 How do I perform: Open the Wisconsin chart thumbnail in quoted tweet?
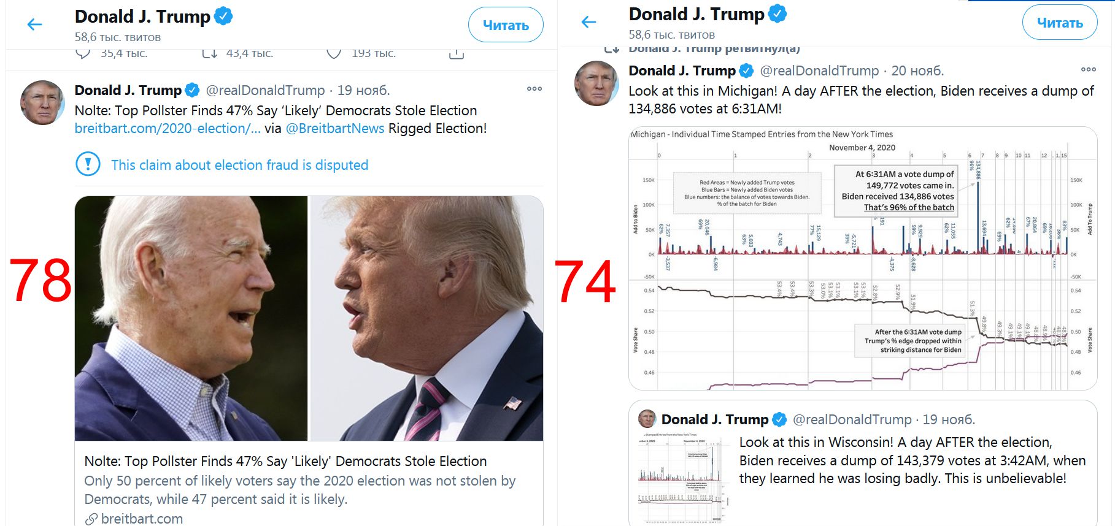[x=682, y=478]
